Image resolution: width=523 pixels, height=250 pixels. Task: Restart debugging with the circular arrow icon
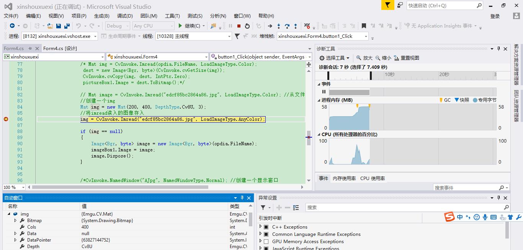coord(247,26)
